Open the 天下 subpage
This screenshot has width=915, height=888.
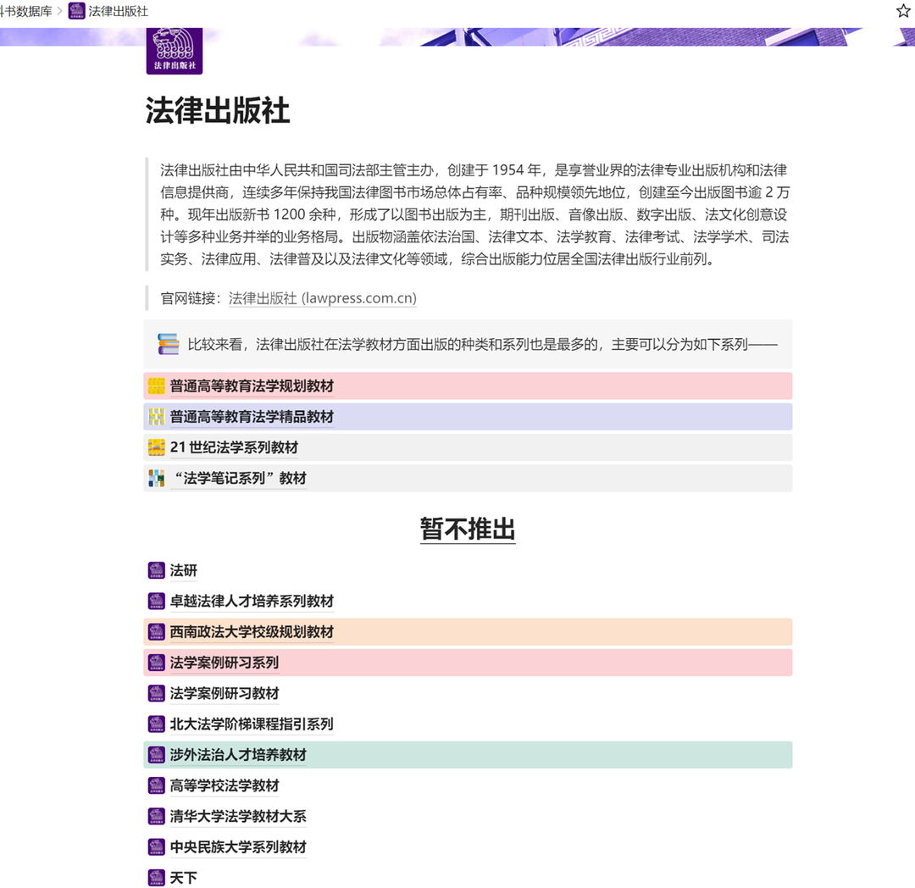(183, 878)
